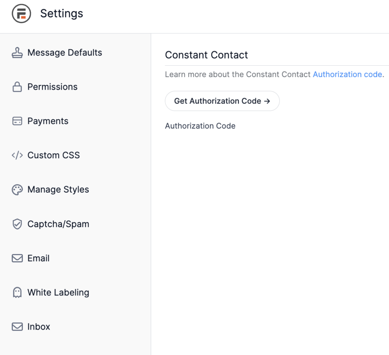Click the palette icon for Manage Styles
The image size is (389, 355).
17,190
